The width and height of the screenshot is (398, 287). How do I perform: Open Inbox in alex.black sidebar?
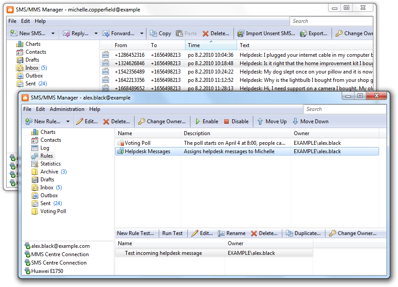coord(47,188)
